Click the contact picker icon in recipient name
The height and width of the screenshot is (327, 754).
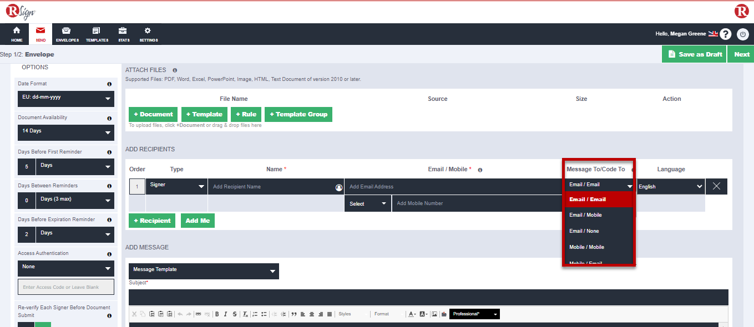click(339, 187)
